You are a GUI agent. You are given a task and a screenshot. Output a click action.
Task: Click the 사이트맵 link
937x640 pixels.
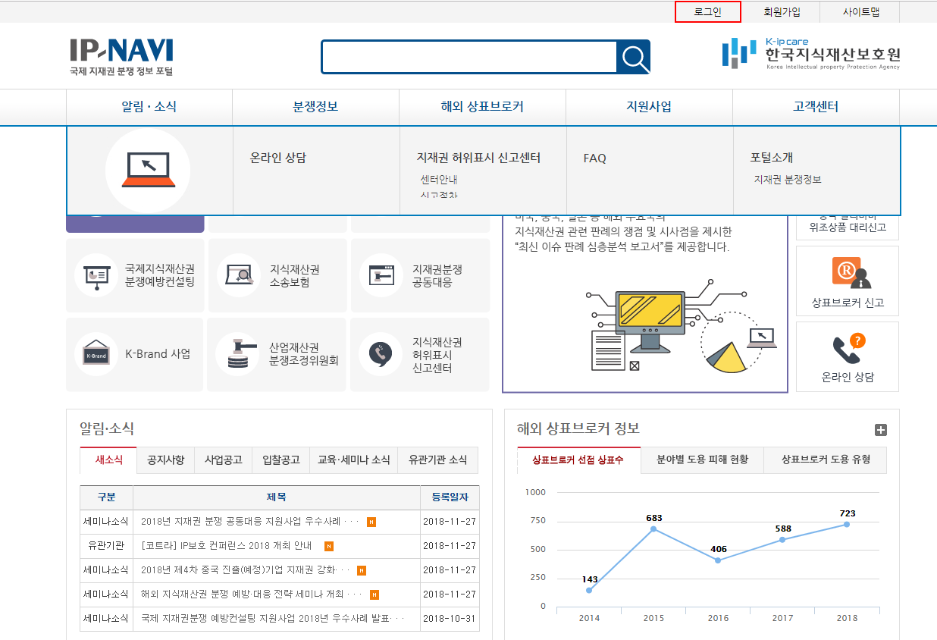point(860,12)
